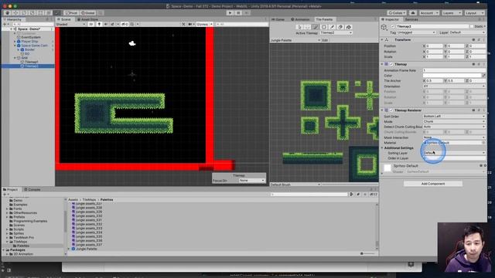495x278 pixels.
Task: Expand the Player Ship hierarchy item
Action: [x=15, y=41]
